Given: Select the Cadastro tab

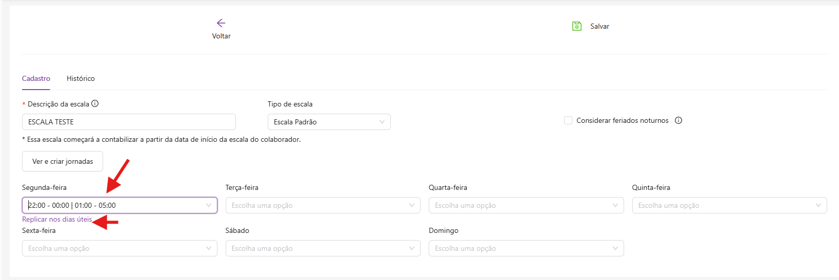Looking at the screenshot, I should coord(36,79).
